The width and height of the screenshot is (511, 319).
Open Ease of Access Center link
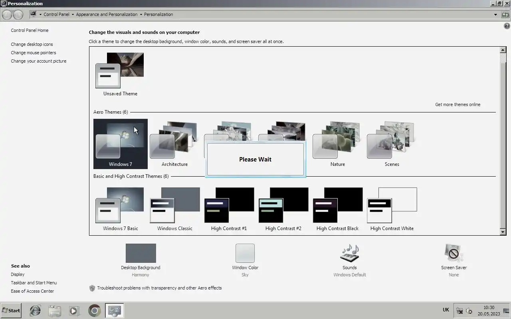pos(32,291)
